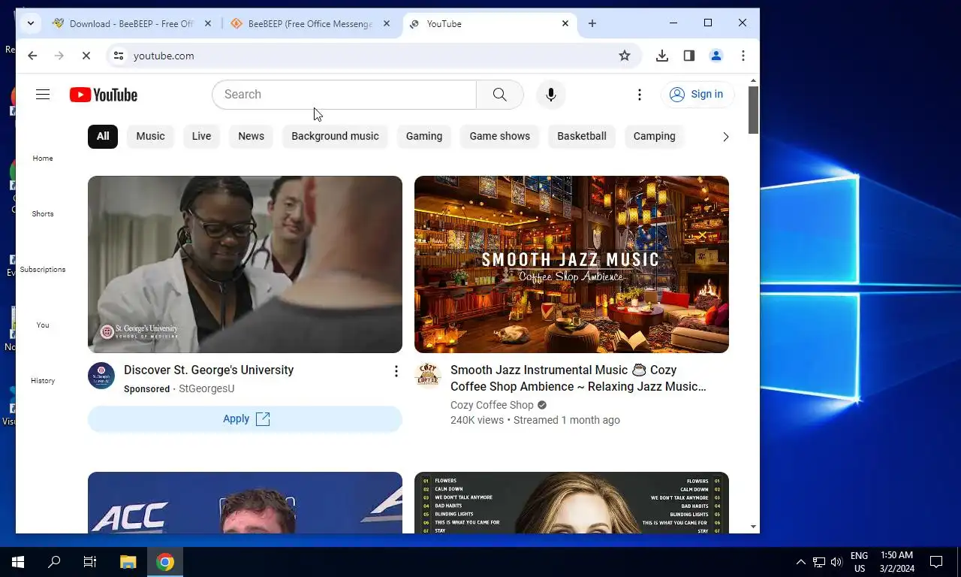The height and width of the screenshot is (577, 961).
Task: Show hidden tray icons chevron
Action: click(800, 562)
